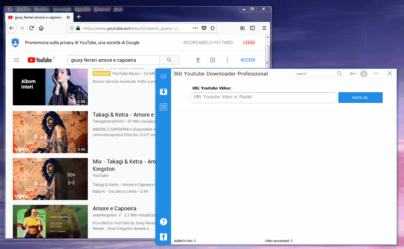Image resolution: width=404 pixels, height=249 pixels.
Task: Click Firefox back arrow button
Action: [11, 28]
